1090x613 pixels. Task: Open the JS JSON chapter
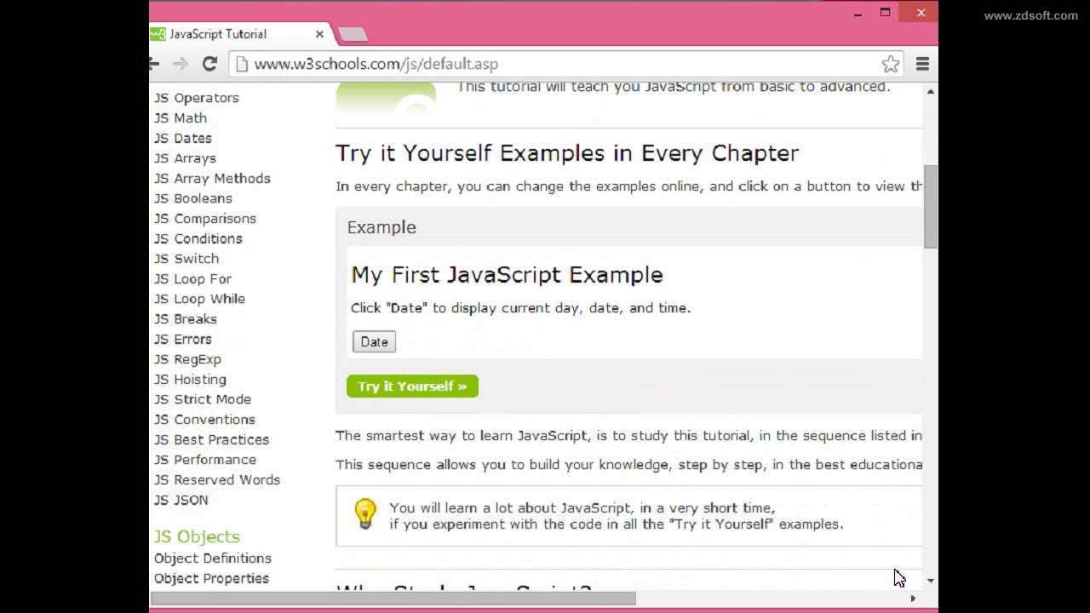[181, 501]
